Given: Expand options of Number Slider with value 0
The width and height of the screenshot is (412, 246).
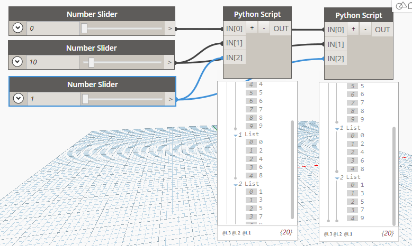Looking at the screenshot, I should (x=18, y=28).
